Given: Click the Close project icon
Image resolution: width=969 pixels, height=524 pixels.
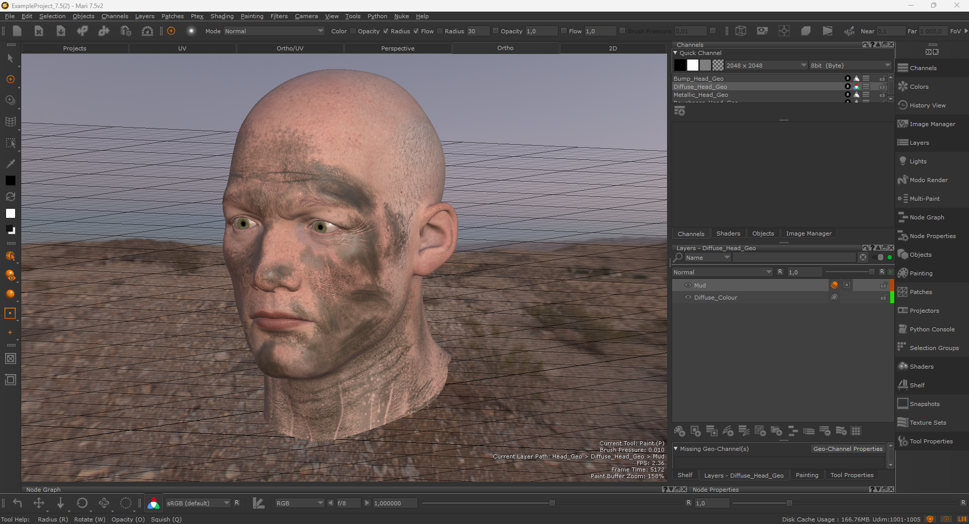Looking at the screenshot, I should [x=39, y=31].
